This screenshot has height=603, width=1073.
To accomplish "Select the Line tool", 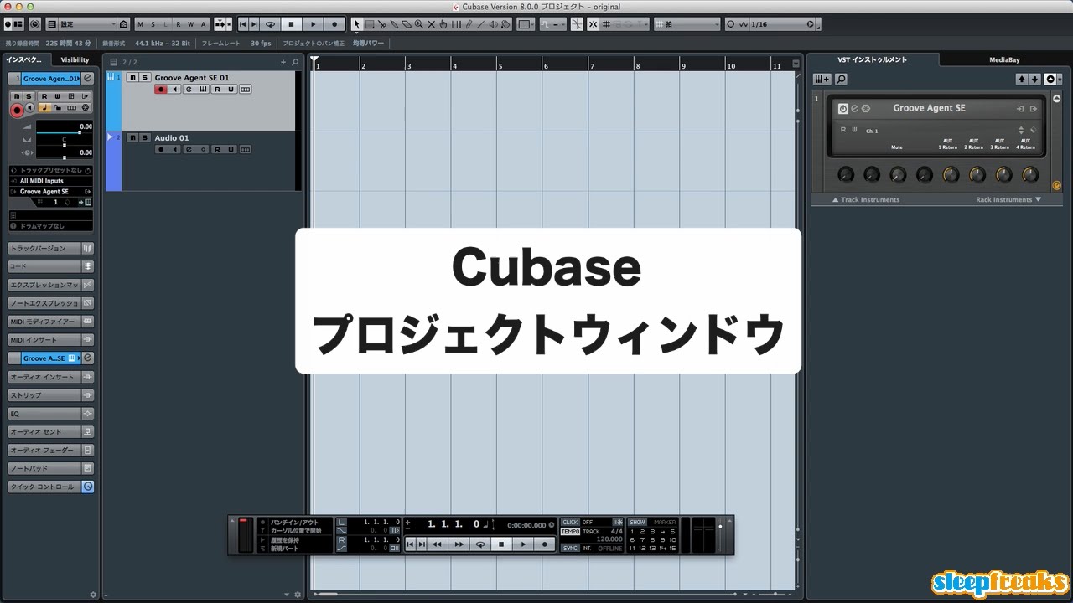I will point(480,24).
